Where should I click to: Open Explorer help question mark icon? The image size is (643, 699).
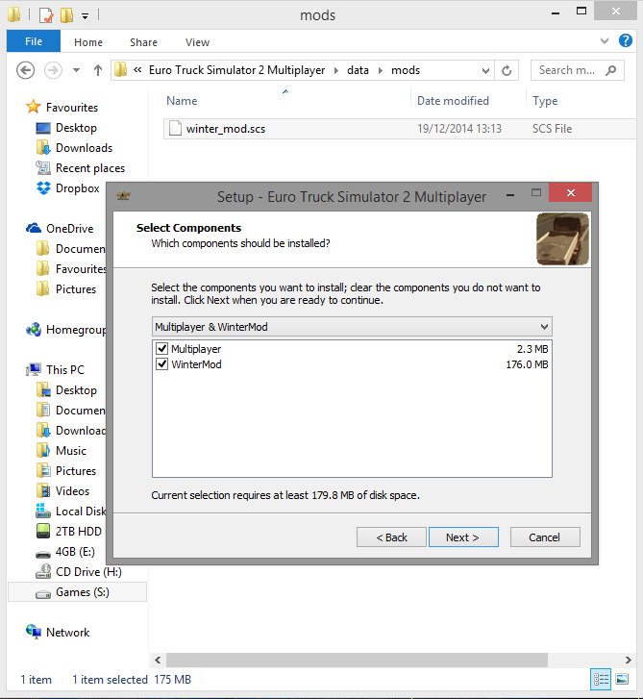[625, 40]
